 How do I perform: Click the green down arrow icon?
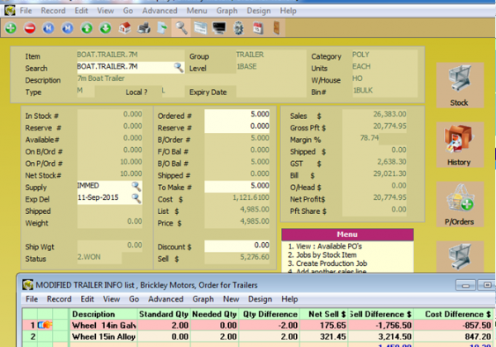(106, 28)
